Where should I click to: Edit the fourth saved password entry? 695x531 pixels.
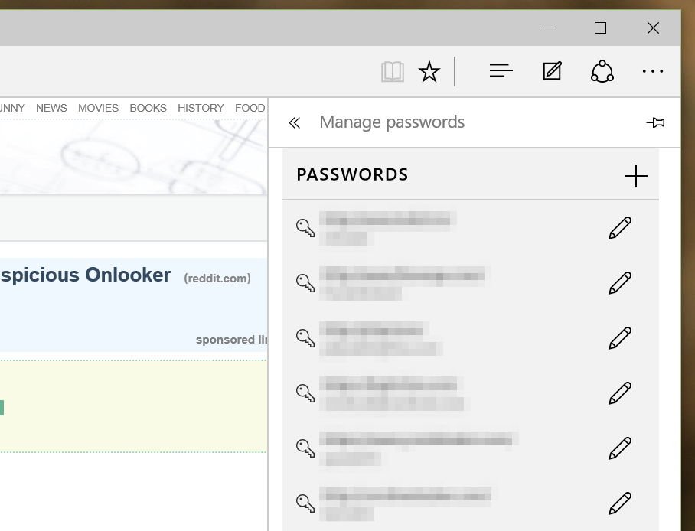pyautogui.click(x=620, y=393)
